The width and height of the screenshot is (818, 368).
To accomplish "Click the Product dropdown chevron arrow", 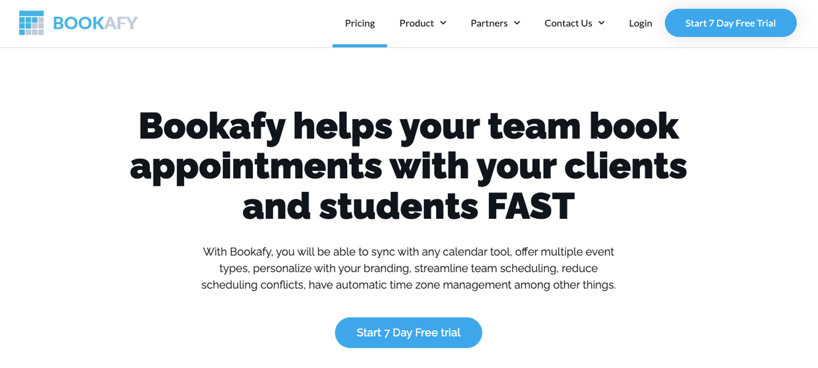I will click(x=444, y=23).
